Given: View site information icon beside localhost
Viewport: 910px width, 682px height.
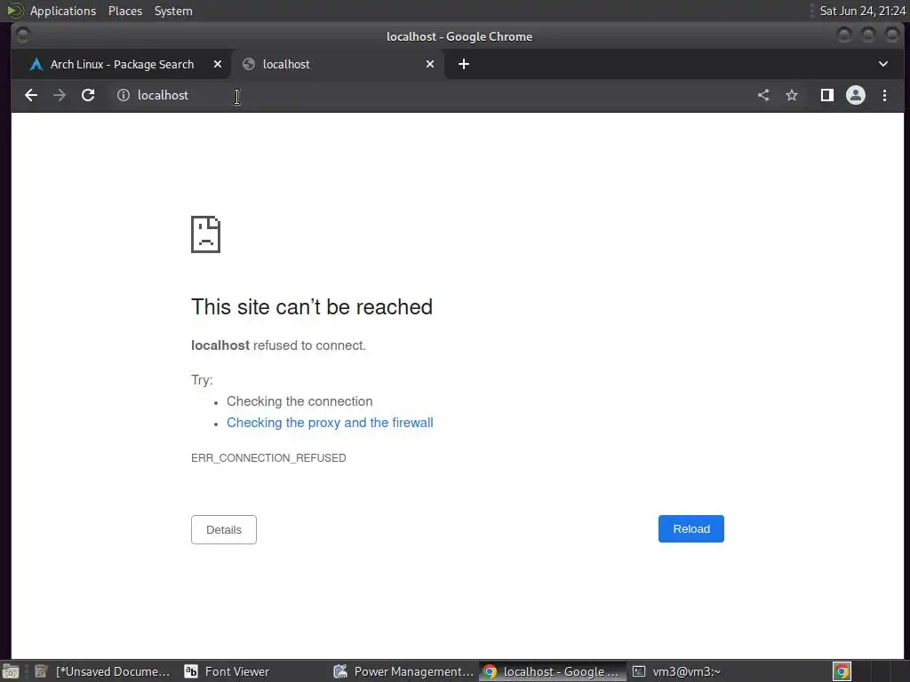Looking at the screenshot, I should [123, 95].
